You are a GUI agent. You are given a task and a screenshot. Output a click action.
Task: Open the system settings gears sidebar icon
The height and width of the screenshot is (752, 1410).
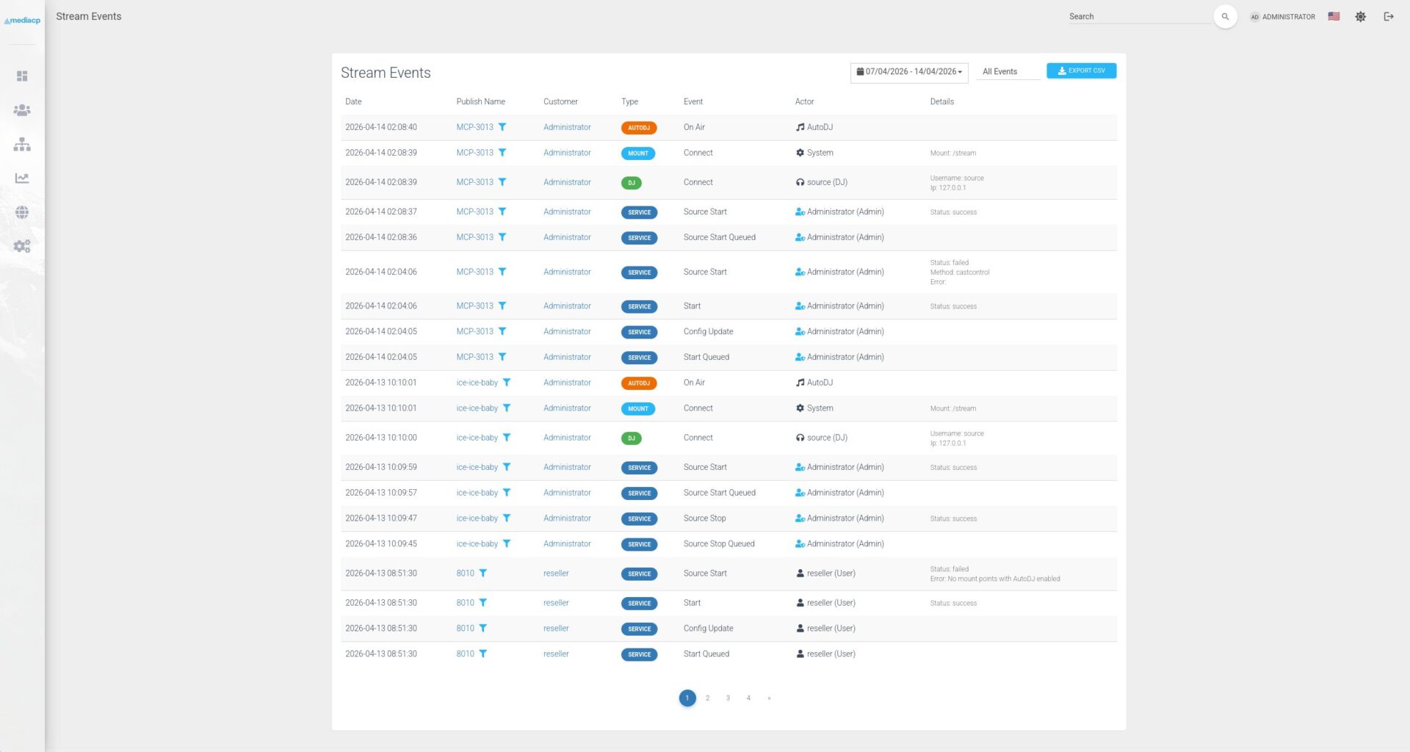pos(22,247)
